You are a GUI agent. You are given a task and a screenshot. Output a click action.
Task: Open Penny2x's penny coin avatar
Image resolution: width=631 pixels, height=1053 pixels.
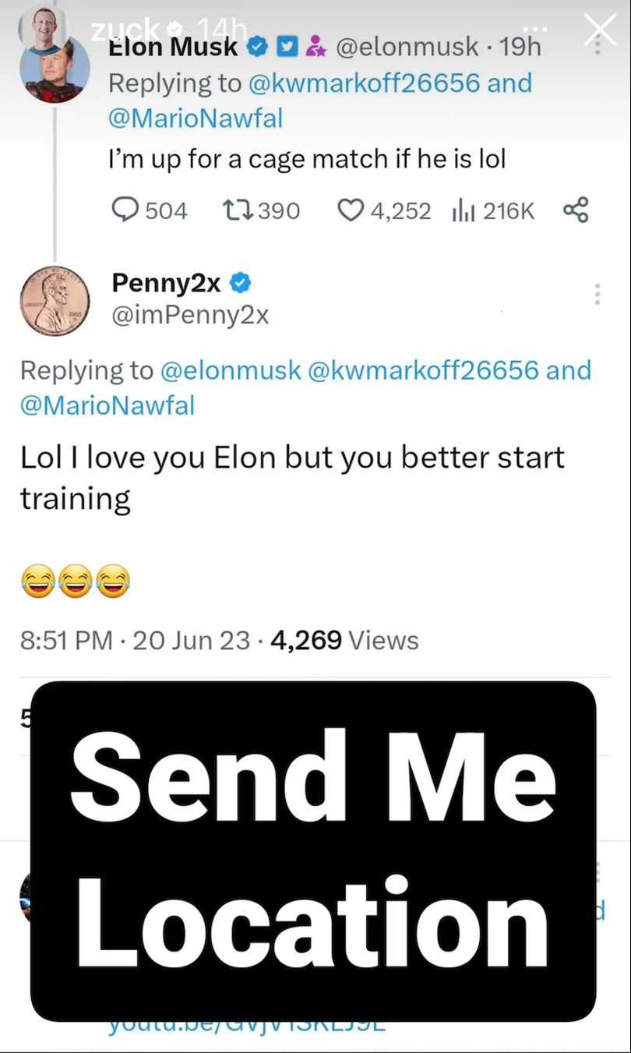pyautogui.click(x=55, y=301)
